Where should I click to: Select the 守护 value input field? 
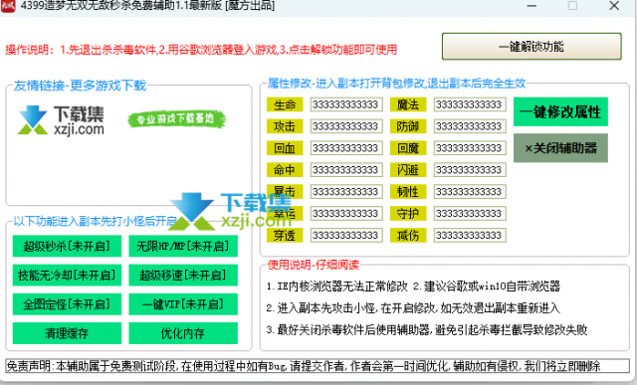[x=470, y=213]
